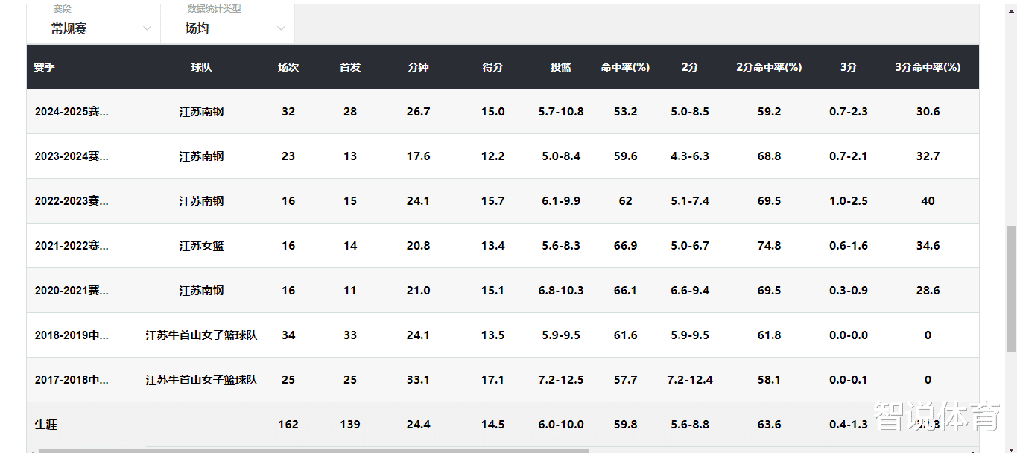The height and width of the screenshot is (453, 1017).
Task: Click 江苏女篮 team in the 2021-2022 row
Action: 201,246
